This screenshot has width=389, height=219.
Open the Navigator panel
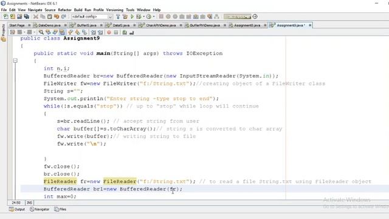(40, 209)
